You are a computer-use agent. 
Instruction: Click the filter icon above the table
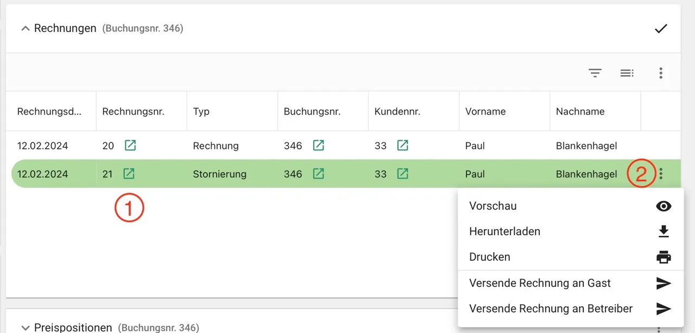point(595,73)
